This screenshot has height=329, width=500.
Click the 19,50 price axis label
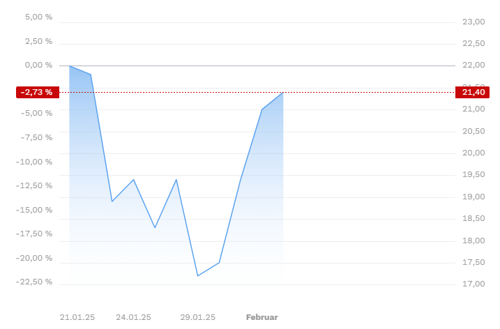[x=474, y=174]
